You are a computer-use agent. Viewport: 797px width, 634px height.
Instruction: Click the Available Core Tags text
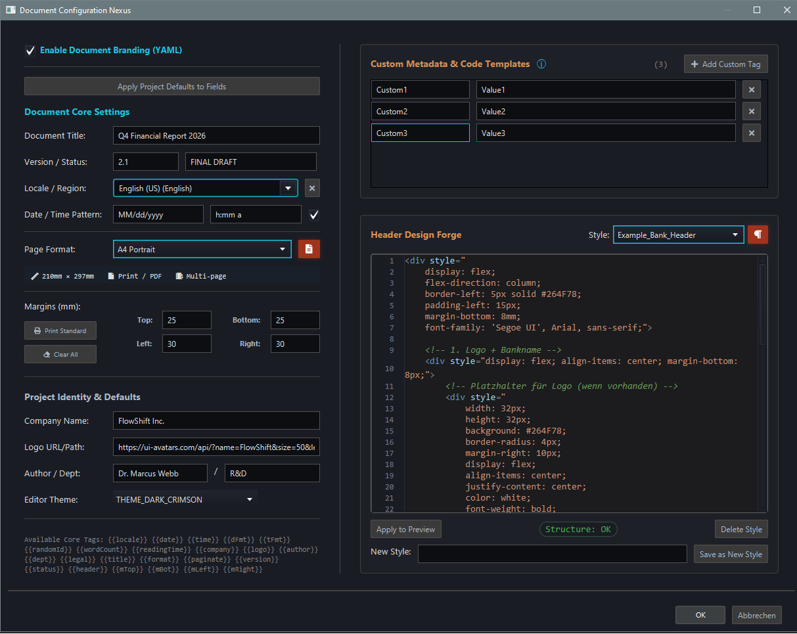click(x=172, y=555)
